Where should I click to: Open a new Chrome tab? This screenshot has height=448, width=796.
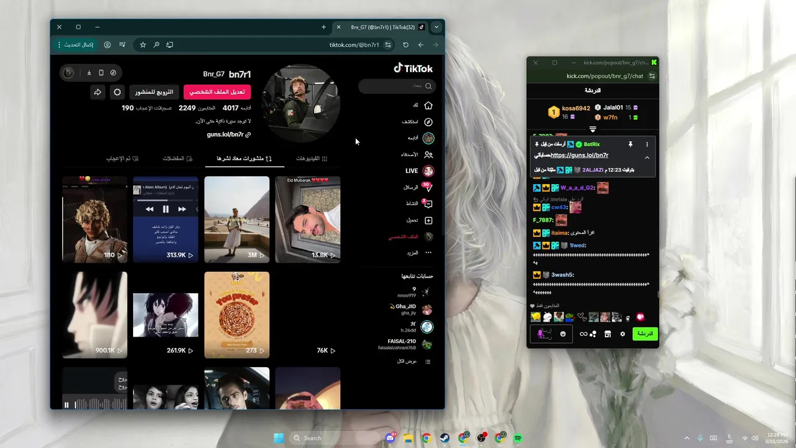(x=323, y=27)
